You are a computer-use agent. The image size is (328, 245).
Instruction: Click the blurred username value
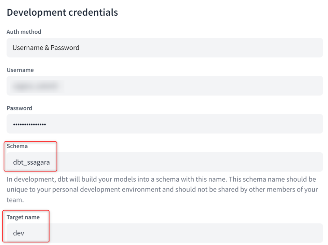(x=36, y=86)
